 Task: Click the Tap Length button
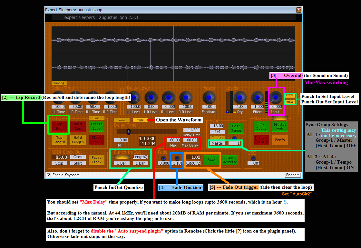59,140
